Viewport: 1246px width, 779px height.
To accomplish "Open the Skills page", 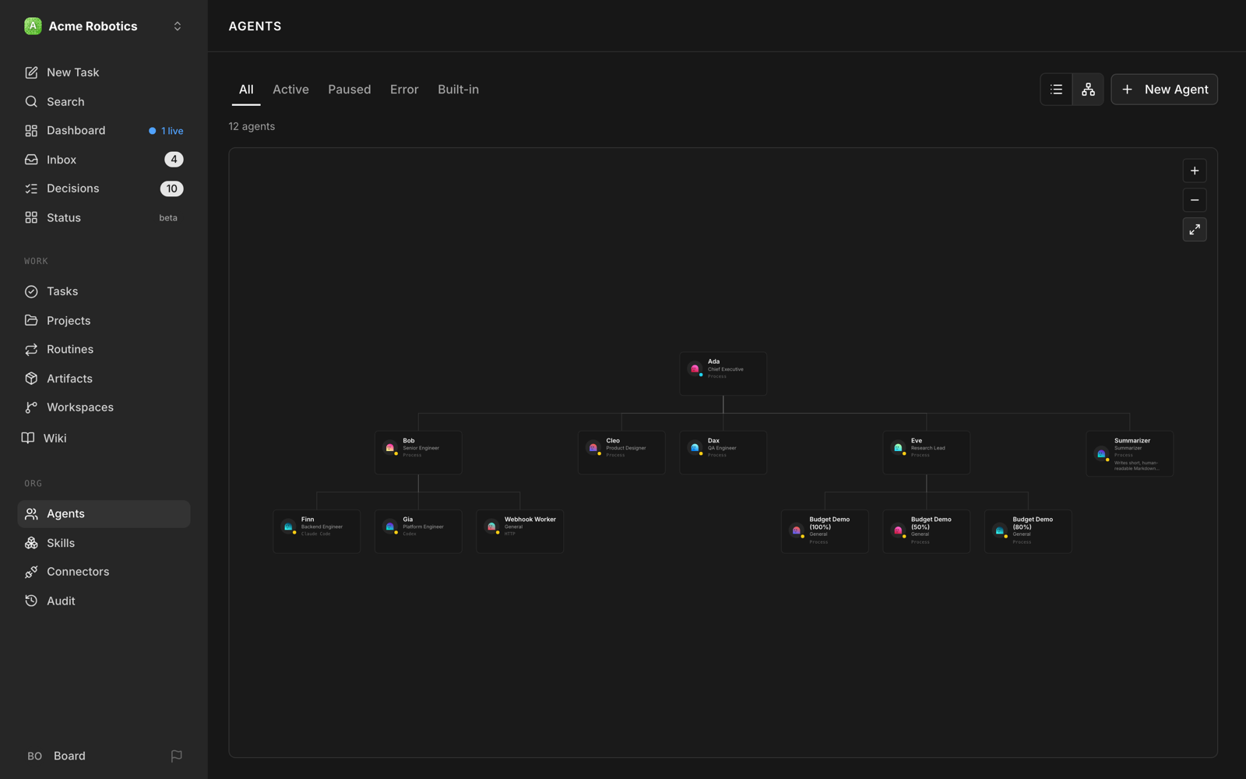I will tap(104, 543).
